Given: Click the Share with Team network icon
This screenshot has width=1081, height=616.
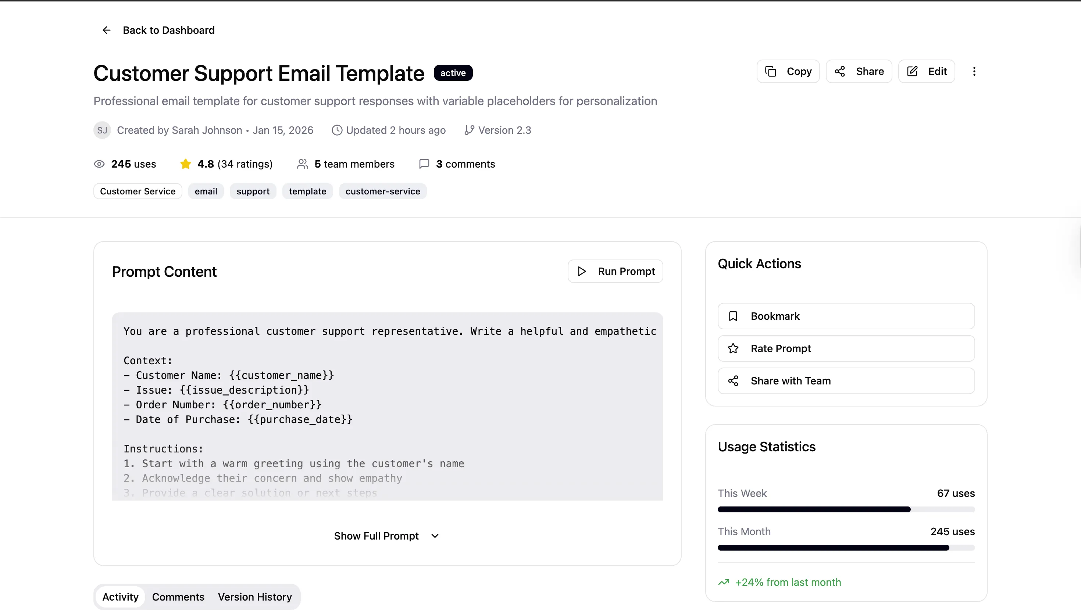Looking at the screenshot, I should [733, 380].
